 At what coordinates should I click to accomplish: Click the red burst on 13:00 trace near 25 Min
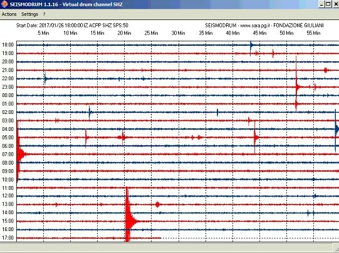pyautogui.click(x=158, y=204)
